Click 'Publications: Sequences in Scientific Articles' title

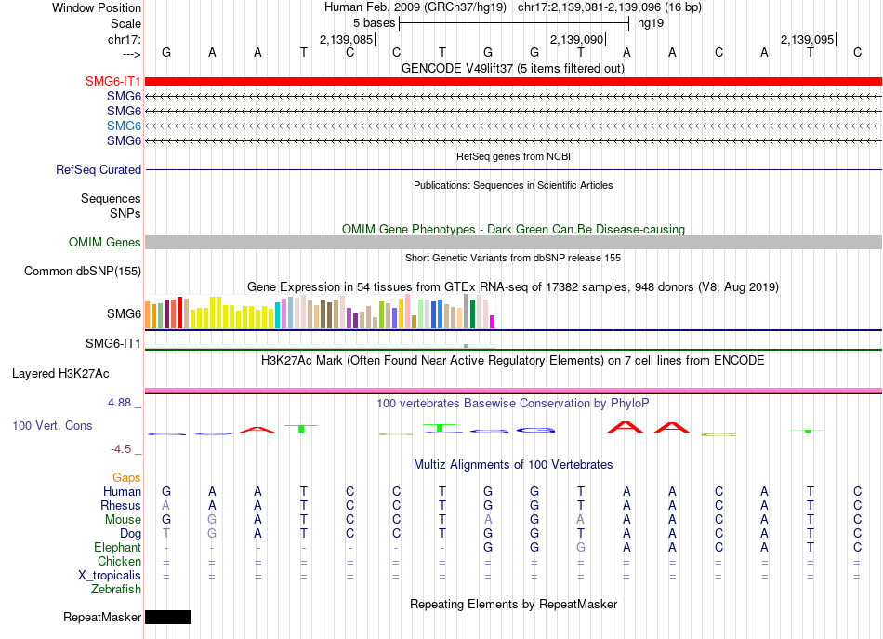(x=513, y=185)
